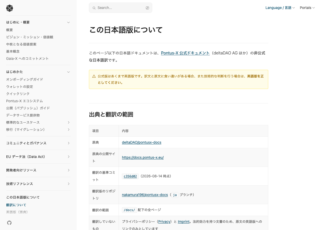Image resolution: width=327 pixels, height=230 pixels.
Task: Open the Portals dropdown menu
Action: (x=307, y=8)
